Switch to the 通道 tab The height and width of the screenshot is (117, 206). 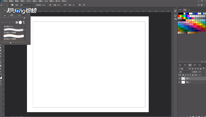coord(195,65)
